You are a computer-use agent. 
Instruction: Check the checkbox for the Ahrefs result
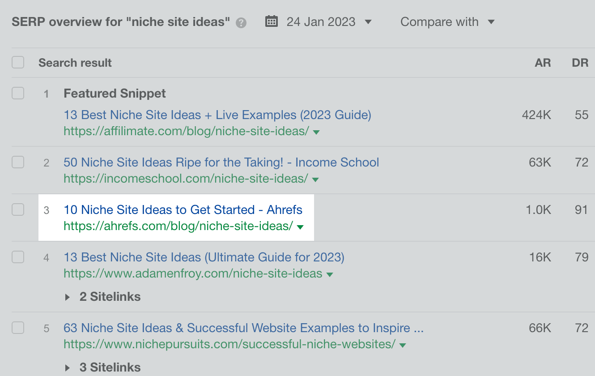coord(18,209)
